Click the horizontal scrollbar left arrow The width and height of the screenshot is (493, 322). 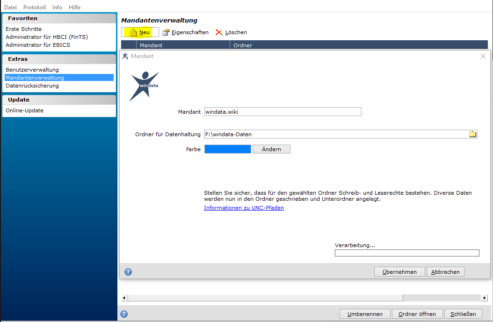pos(124,298)
